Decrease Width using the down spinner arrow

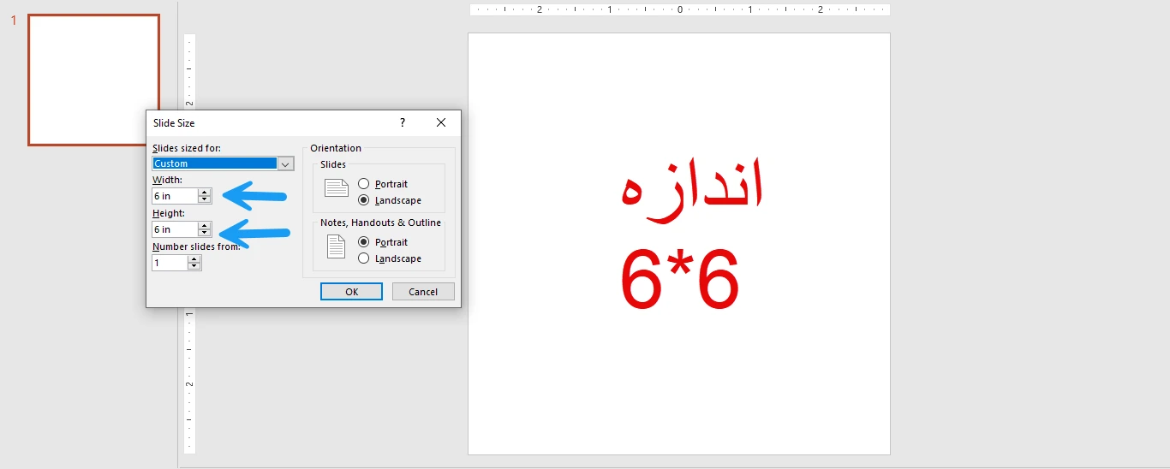pos(204,199)
